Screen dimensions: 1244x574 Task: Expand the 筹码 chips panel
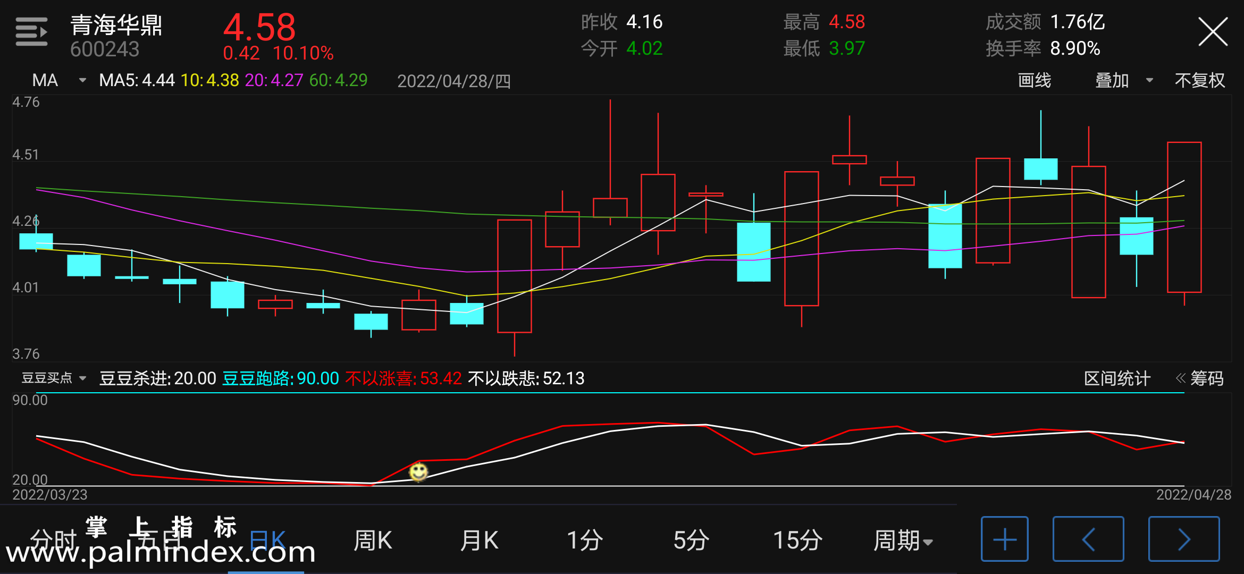(x=1200, y=378)
